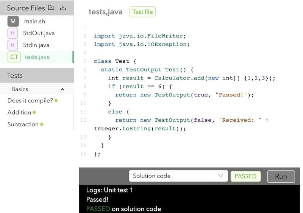Viewport: 303px width, 213px height.
Task: Open the Solution code dropdown
Action: point(178,176)
